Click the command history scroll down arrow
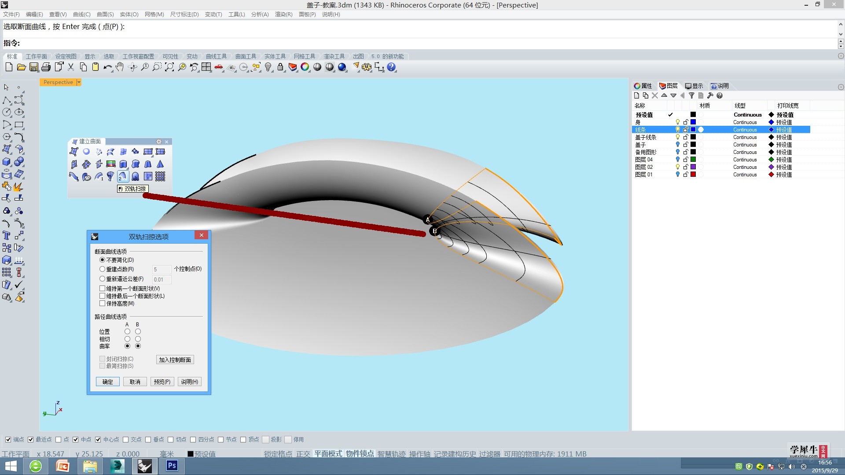Screen dimensions: 845x475 click(841, 34)
